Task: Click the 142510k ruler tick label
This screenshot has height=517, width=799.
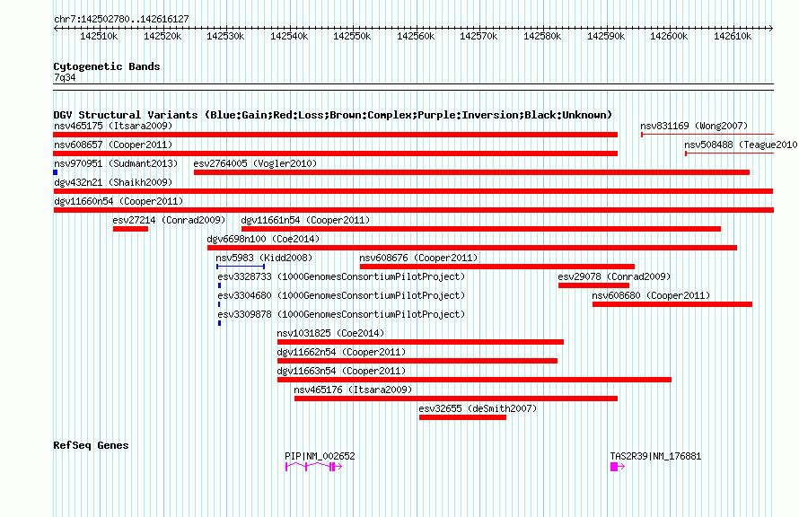Action: (99, 36)
